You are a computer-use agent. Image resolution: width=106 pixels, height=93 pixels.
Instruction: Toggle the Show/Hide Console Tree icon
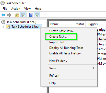pyautogui.click(x=23, y=15)
